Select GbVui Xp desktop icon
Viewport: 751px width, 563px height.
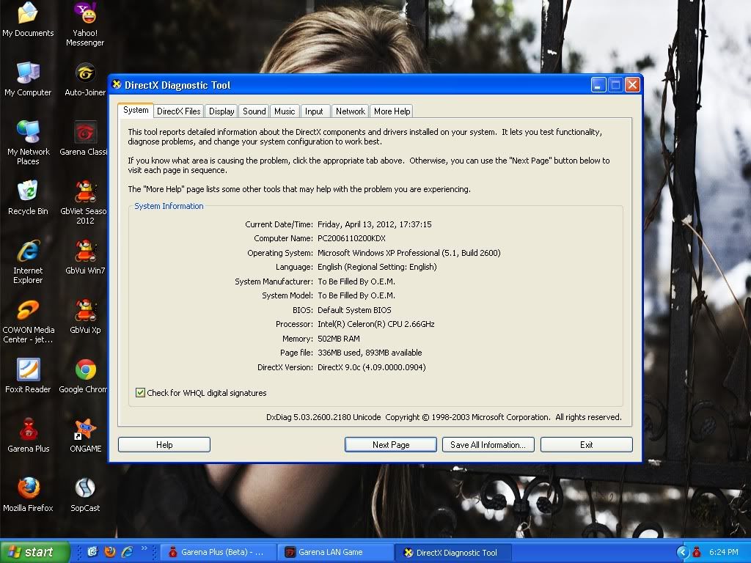click(85, 317)
